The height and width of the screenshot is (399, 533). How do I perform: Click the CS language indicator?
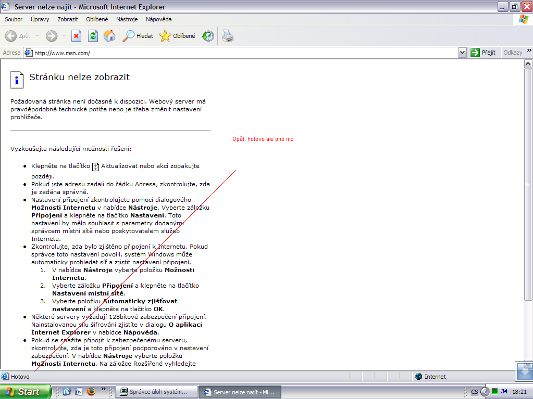[475, 392]
